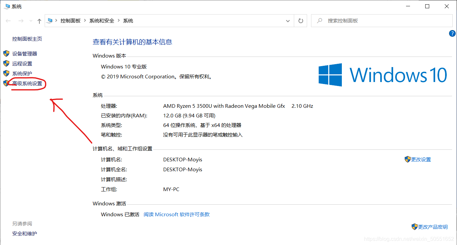
Task: Click shield icon beside 更改设置
Action: click(408, 159)
